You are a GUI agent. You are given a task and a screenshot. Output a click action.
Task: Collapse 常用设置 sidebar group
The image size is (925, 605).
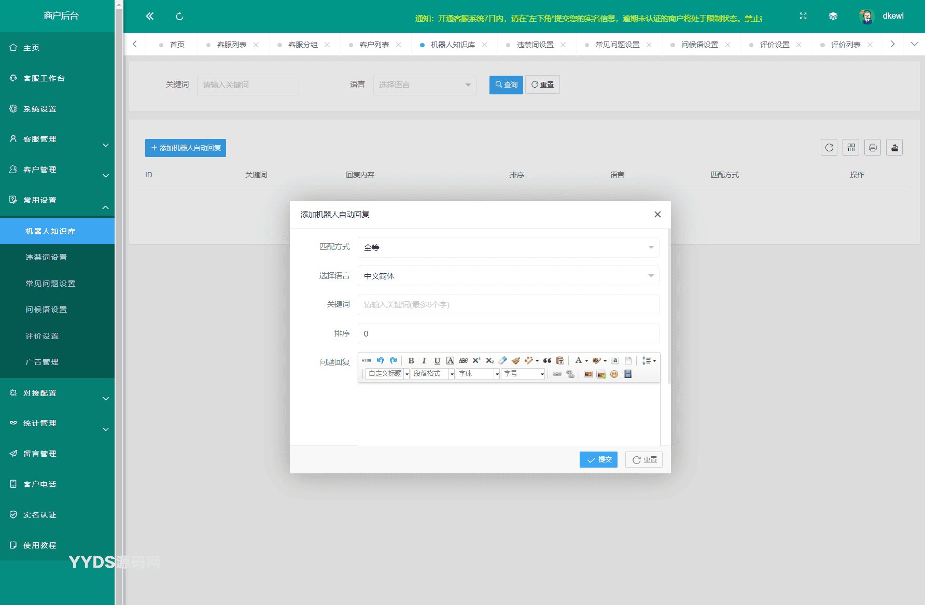coord(57,200)
